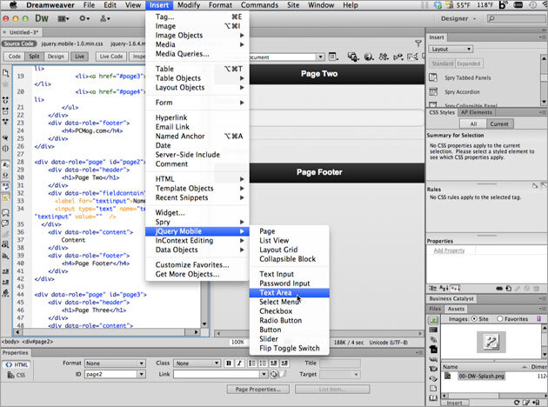Click the Bold formatting button
This screenshot has width=548, height=407.
tap(229, 364)
